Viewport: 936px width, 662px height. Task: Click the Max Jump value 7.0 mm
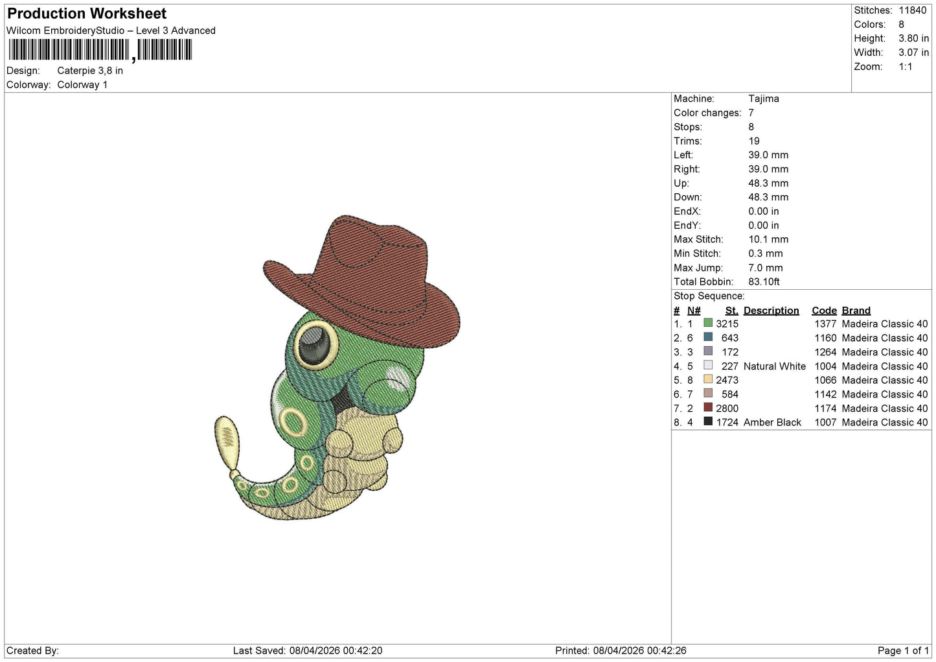click(766, 268)
